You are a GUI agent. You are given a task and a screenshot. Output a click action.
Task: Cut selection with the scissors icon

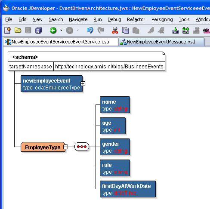point(115,31)
